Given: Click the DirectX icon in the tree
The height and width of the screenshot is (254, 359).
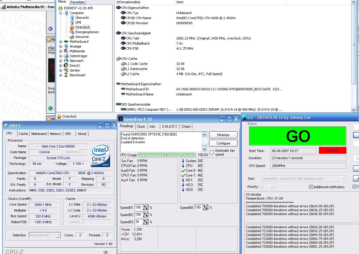Looking at the screenshot, I should pyautogui.click(x=66, y=66).
